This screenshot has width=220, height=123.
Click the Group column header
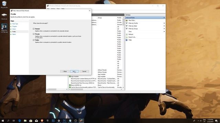tap(100, 18)
